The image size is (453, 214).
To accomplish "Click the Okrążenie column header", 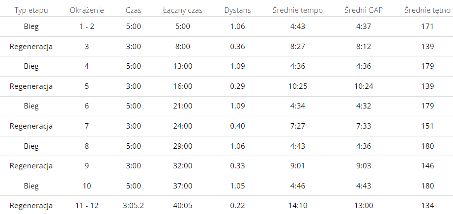I will point(86,10).
